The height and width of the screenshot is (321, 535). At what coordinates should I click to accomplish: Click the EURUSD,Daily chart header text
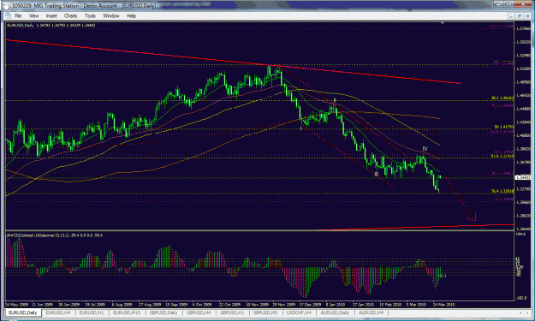click(51, 25)
